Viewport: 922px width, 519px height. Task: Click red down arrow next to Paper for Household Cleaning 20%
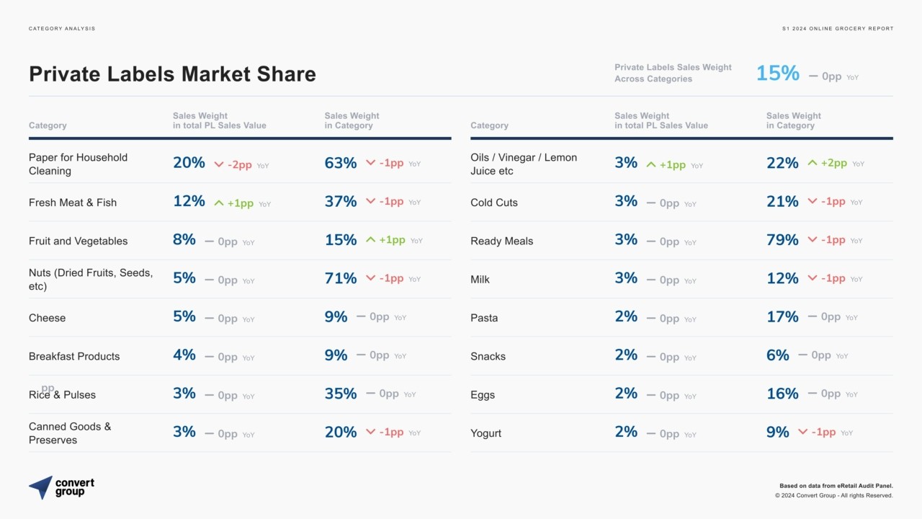pyautogui.click(x=219, y=164)
